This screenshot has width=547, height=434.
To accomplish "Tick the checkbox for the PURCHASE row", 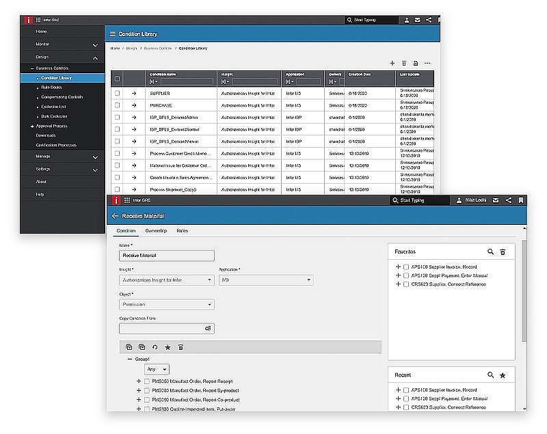I will [x=117, y=105].
